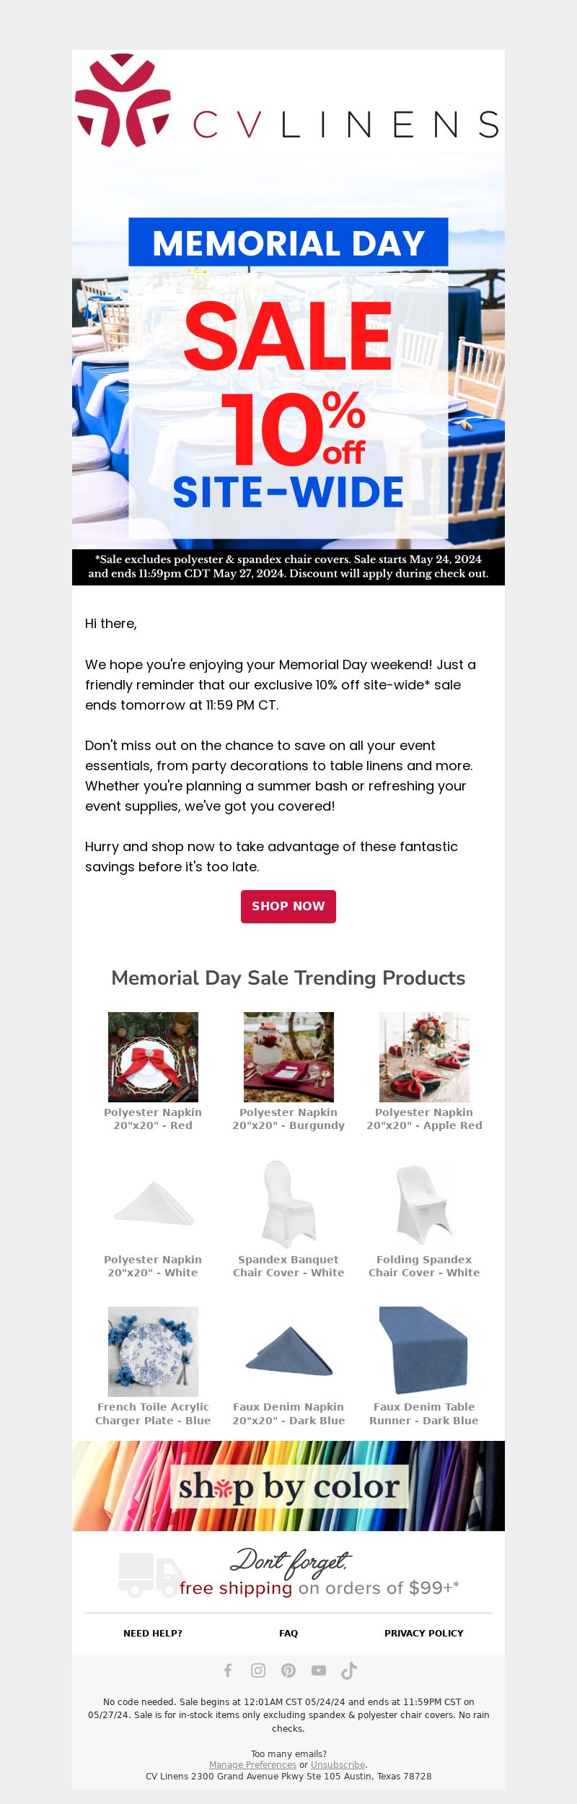
Task: Click the Manage Preferences link
Action: 252,1765
